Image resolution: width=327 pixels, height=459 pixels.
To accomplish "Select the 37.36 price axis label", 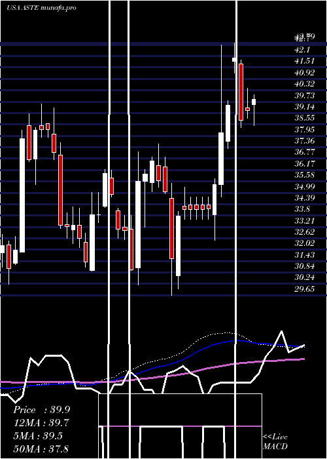I will (x=305, y=141).
